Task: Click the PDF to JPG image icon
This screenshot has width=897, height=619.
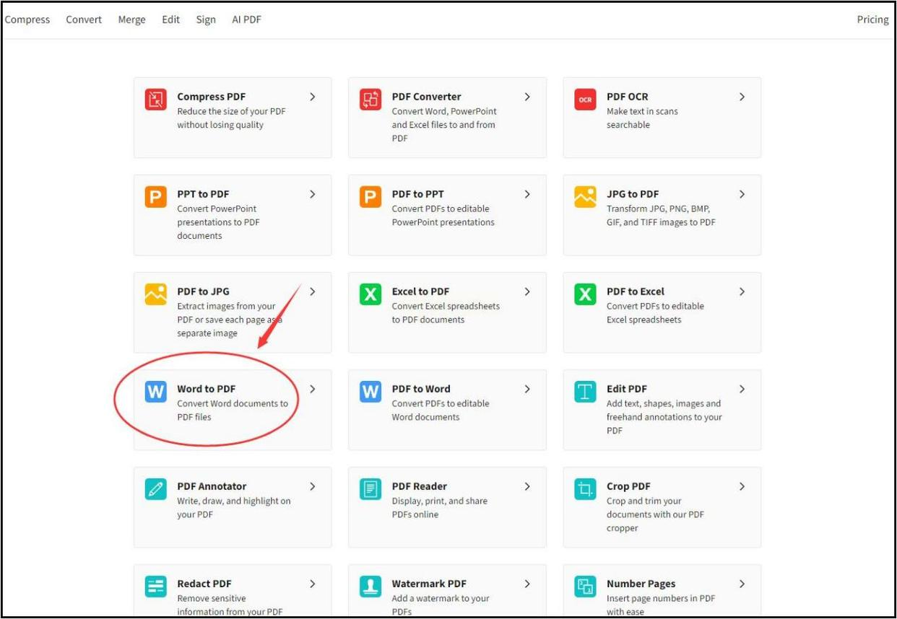Action: [x=155, y=294]
